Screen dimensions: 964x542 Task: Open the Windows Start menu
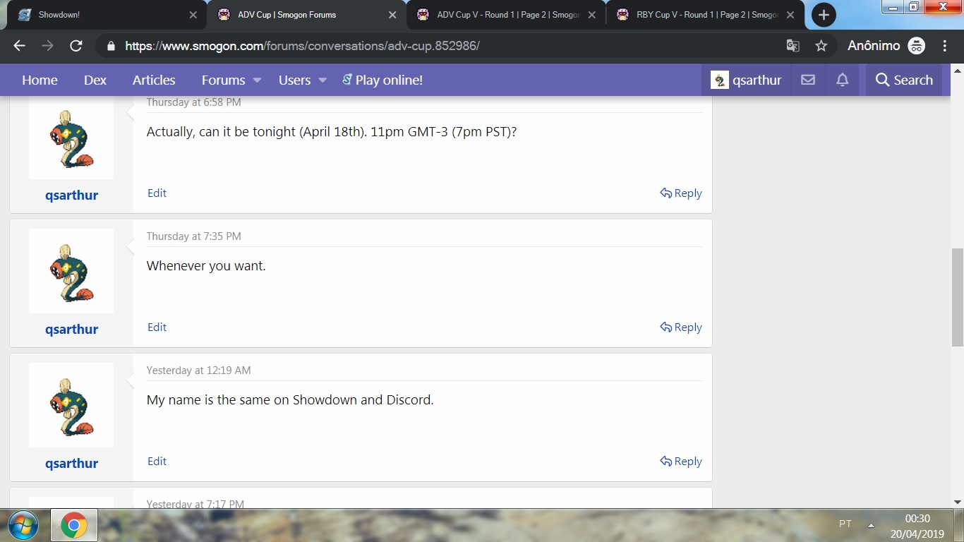point(25,525)
